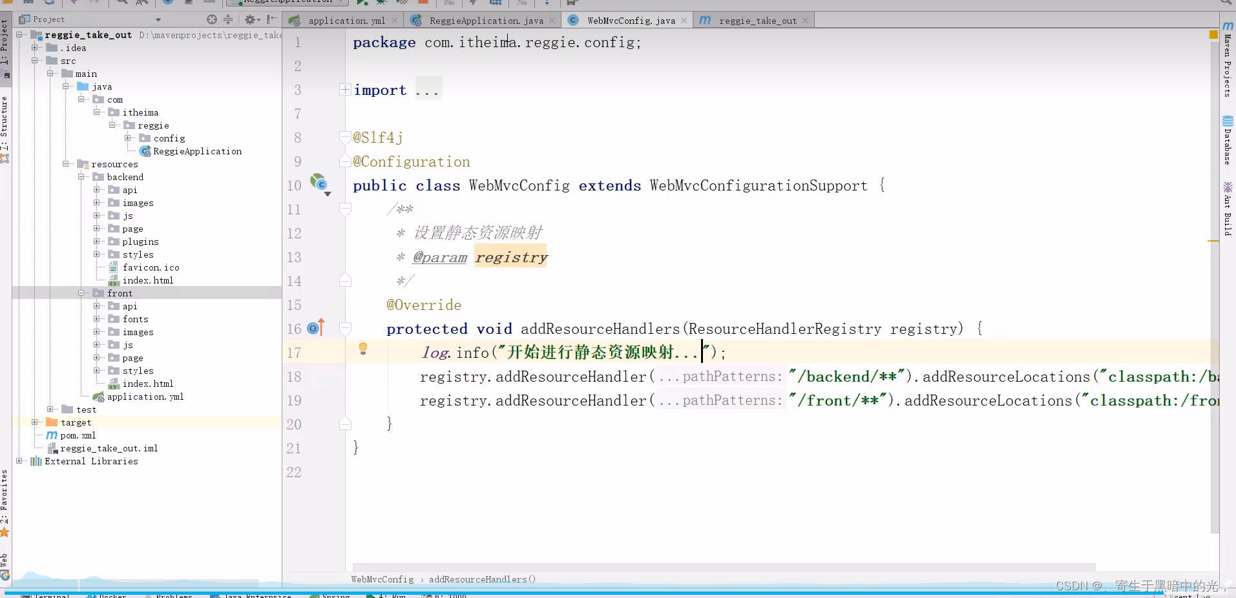Select backend index.html file
The image size is (1236, 598).
coord(141,280)
